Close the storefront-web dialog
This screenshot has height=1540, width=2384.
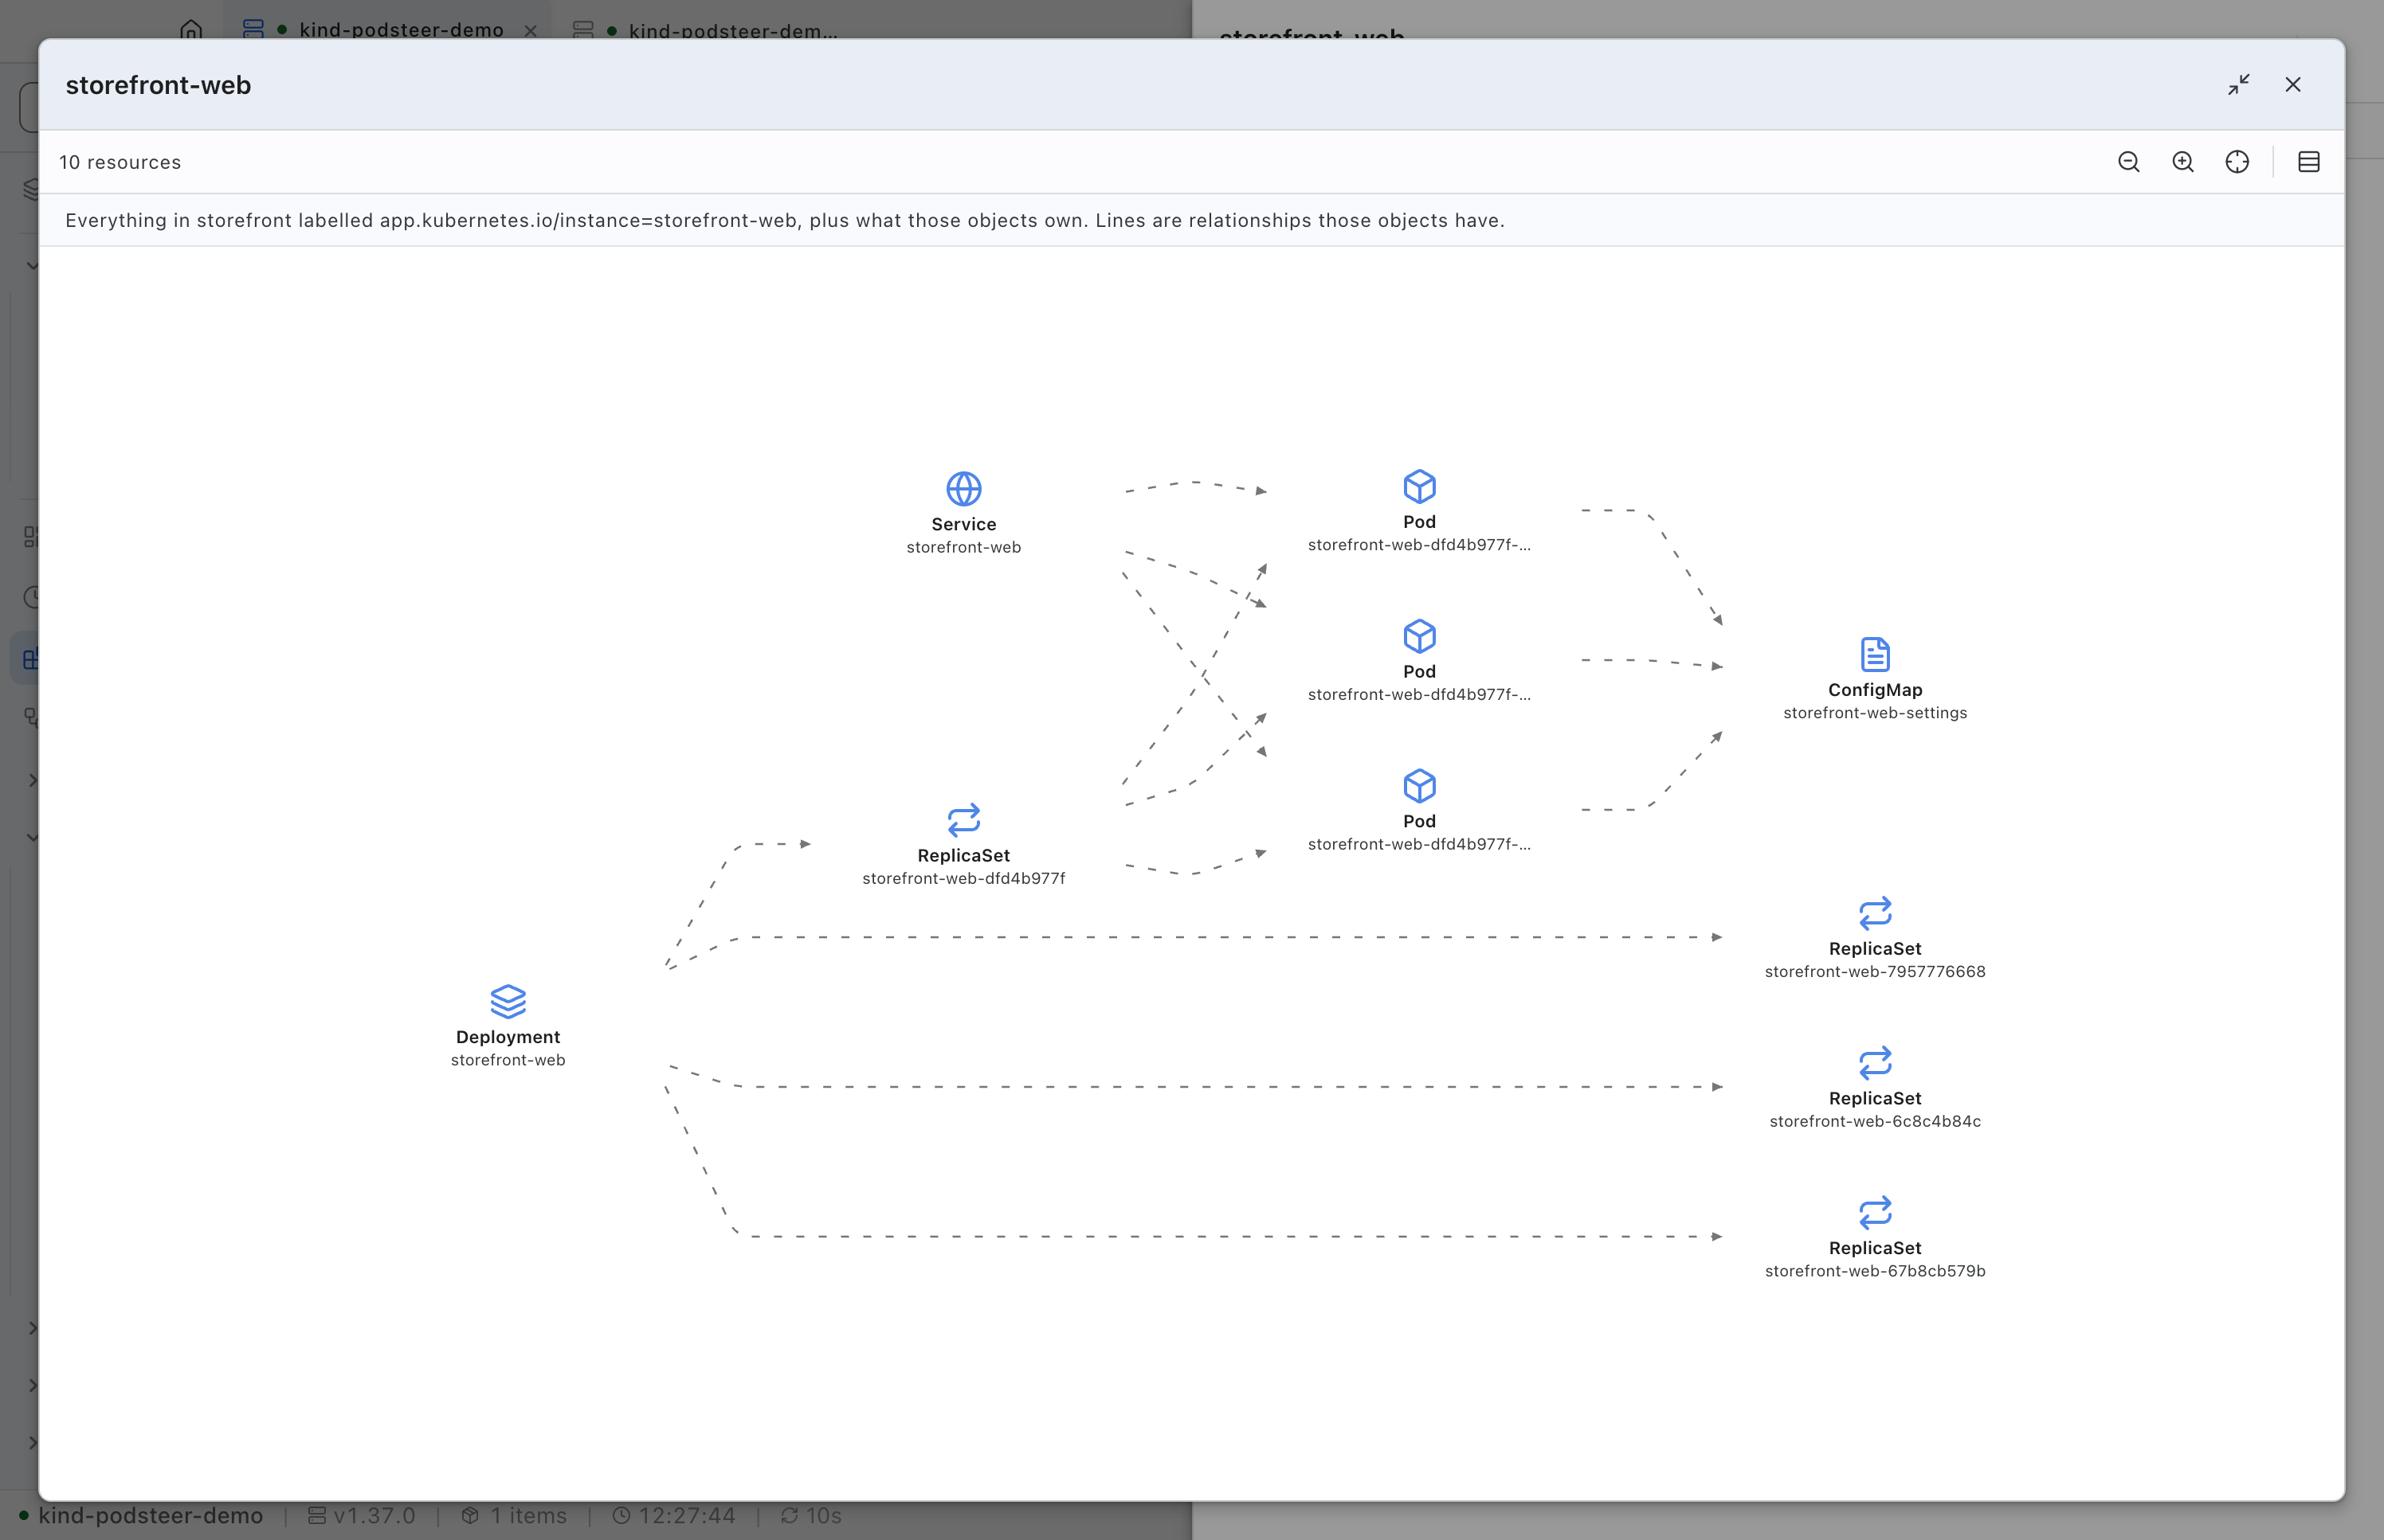[2293, 85]
